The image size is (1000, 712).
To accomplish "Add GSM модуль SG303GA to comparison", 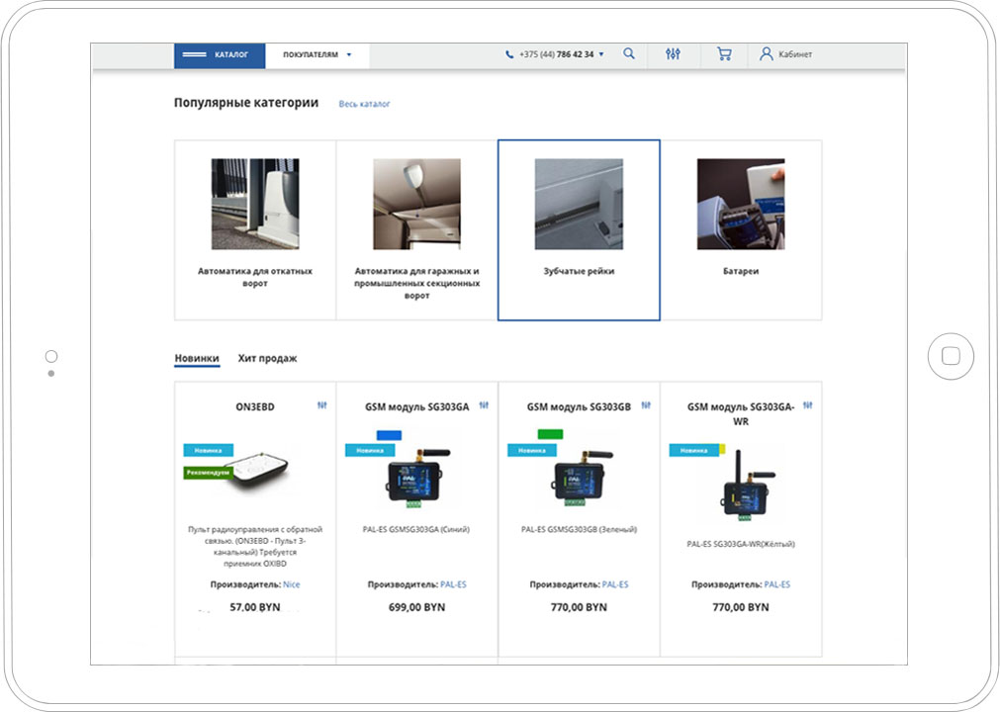I will point(484,405).
